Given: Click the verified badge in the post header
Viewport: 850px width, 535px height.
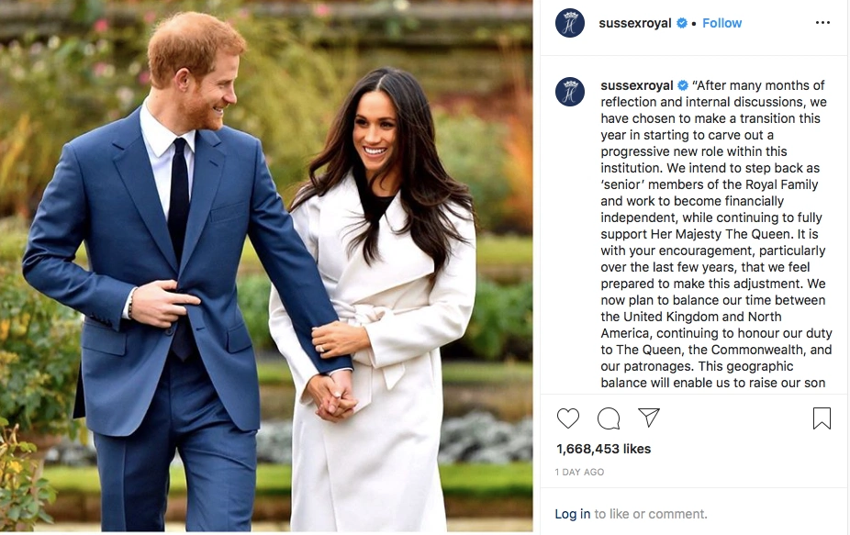Looking at the screenshot, I should 682,23.
